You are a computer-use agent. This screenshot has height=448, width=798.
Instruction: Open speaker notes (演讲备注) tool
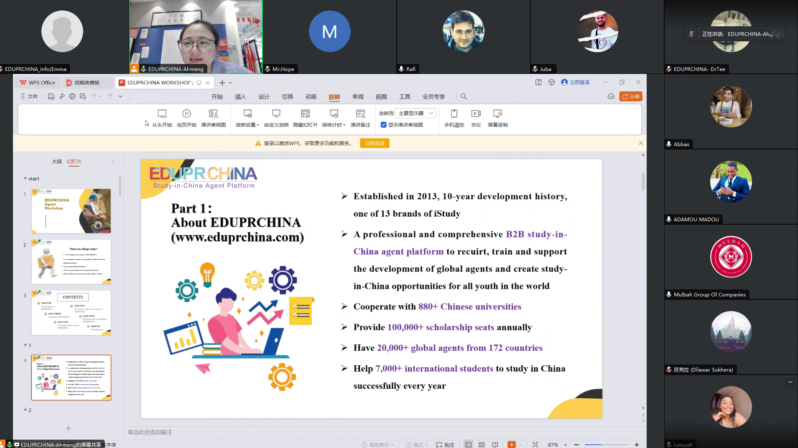[x=360, y=118]
